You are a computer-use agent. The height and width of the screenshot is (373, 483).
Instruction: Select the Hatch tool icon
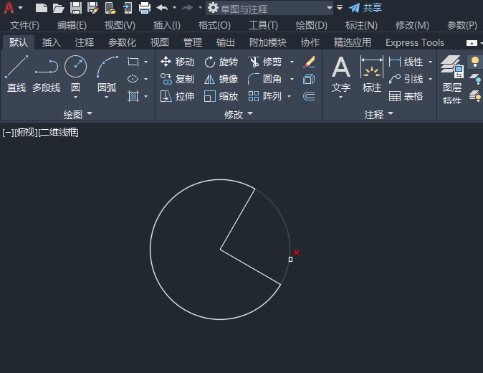133,97
